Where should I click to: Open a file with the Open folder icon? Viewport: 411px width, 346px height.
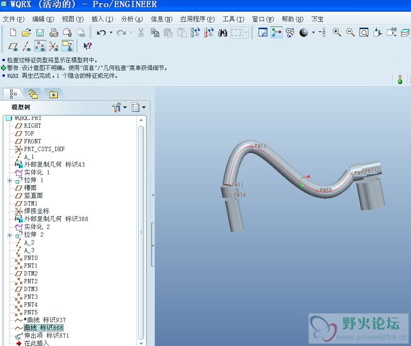(x=26, y=33)
